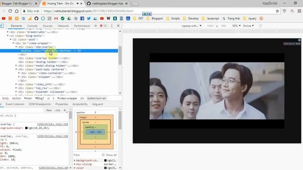Viewport: 303px width, 170px height.
Task: Add new style rule with plus icon
Action: click(65, 110)
